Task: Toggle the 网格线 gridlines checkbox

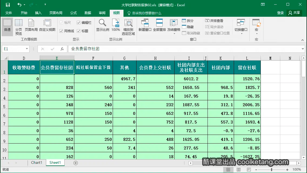Action: (x=61, y=31)
